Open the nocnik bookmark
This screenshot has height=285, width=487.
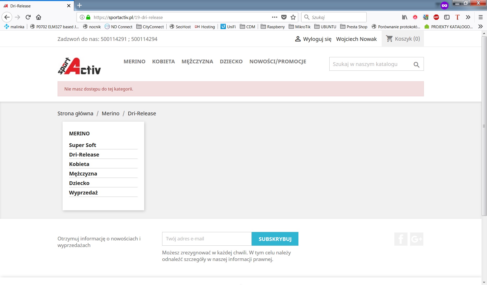(92, 27)
